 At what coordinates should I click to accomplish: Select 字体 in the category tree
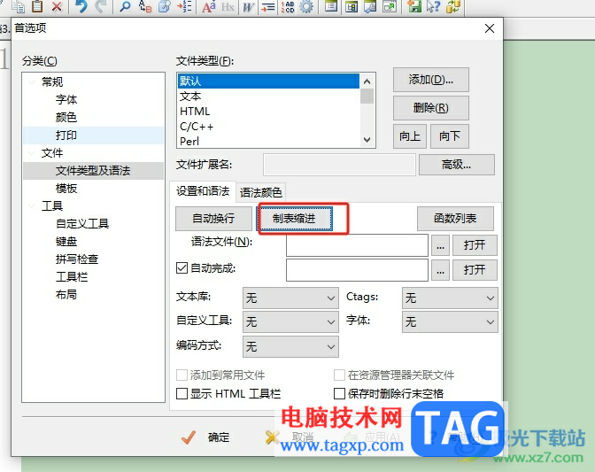click(x=66, y=99)
